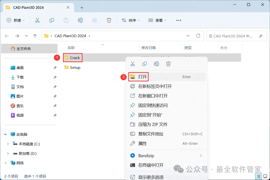
Task: Select 在终端中打开 menu entry
Action: pyautogui.click(x=166, y=165)
